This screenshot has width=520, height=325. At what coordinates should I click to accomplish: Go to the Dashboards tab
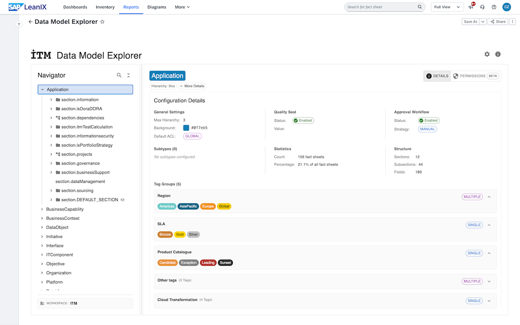tap(75, 7)
